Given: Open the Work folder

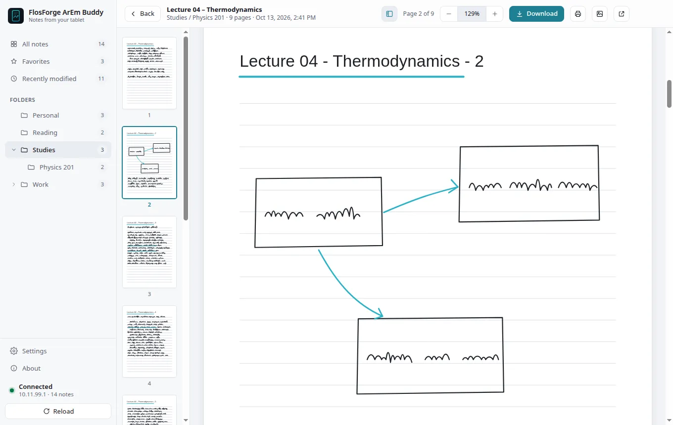Looking at the screenshot, I should pos(58,184).
